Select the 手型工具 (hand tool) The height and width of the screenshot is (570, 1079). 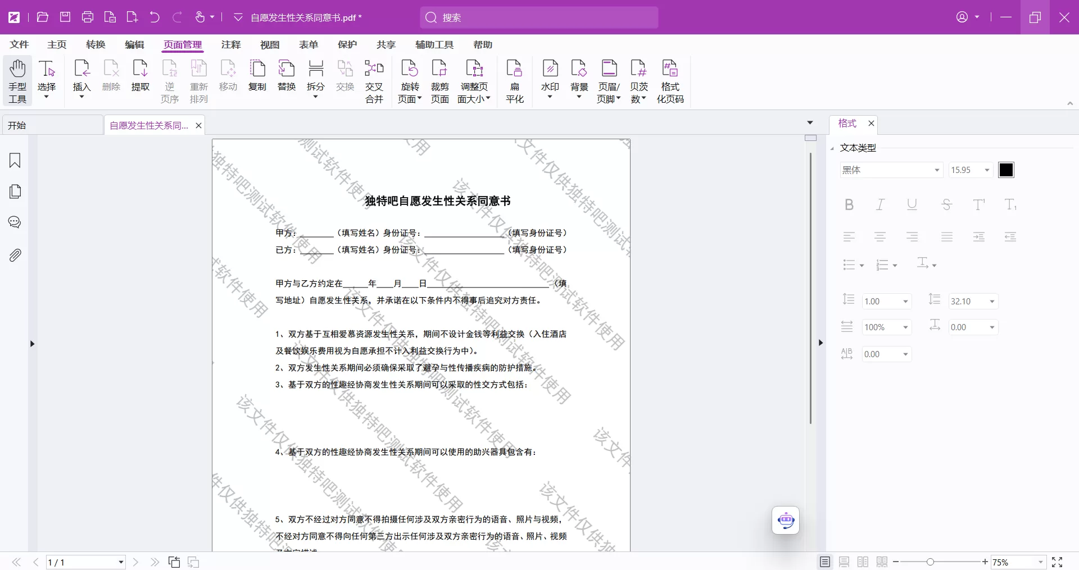click(17, 80)
